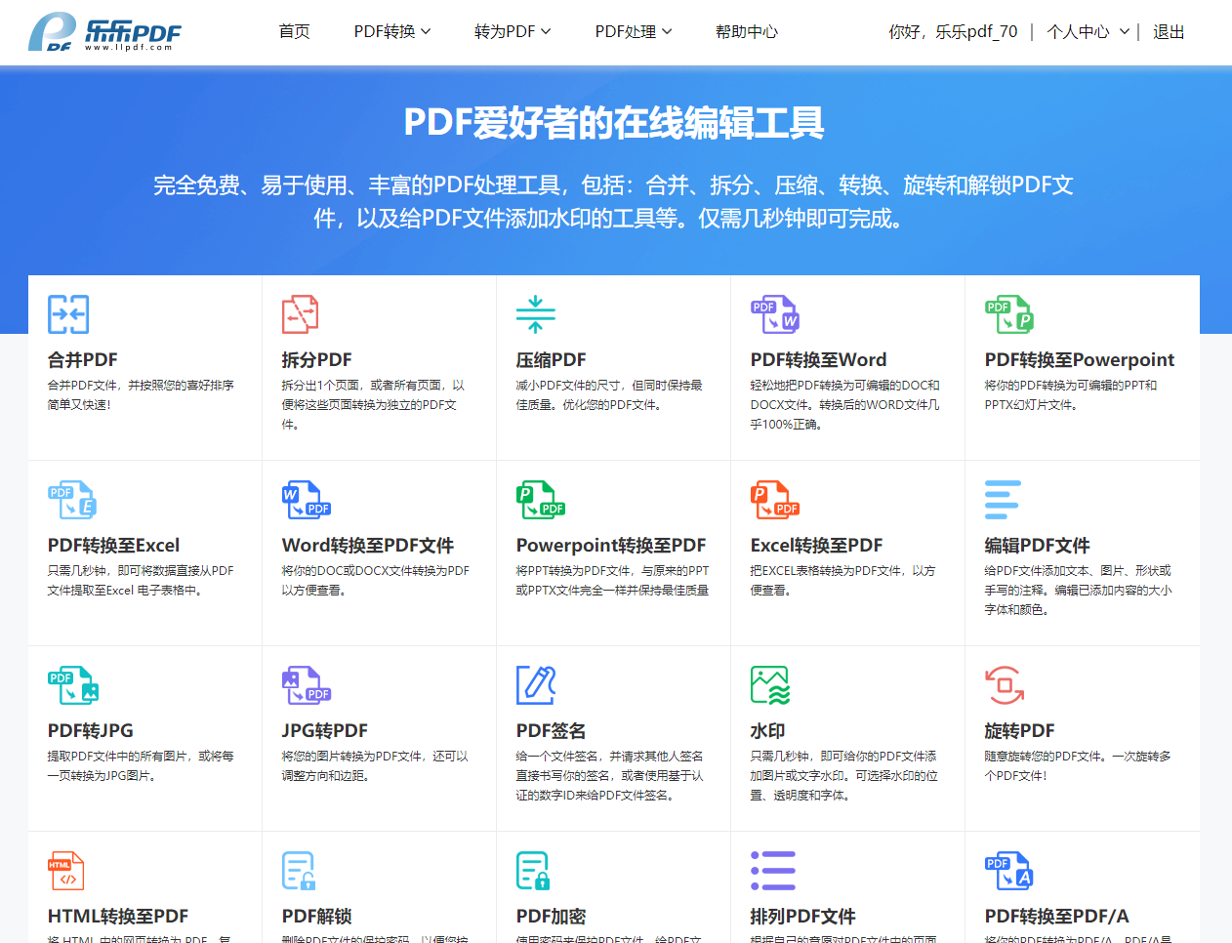This screenshot has height=943, width=1232.
Task: Open the 合并PDF title link
Action: point(83,359)
